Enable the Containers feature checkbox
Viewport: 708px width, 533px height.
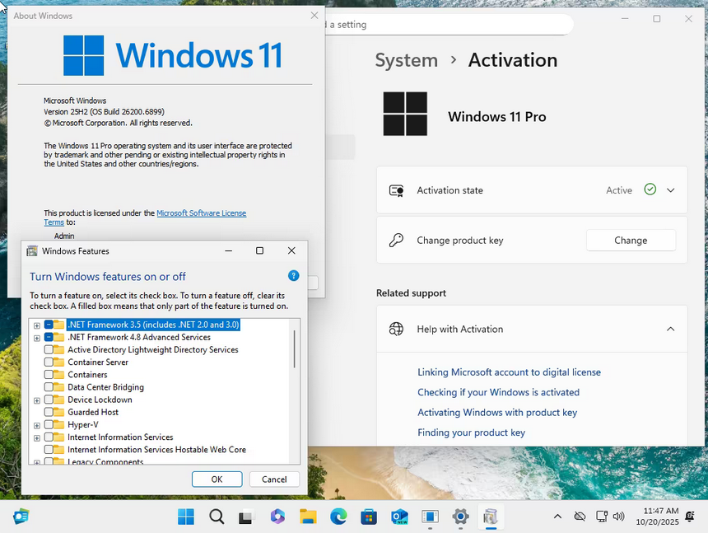tap(49, 375)
